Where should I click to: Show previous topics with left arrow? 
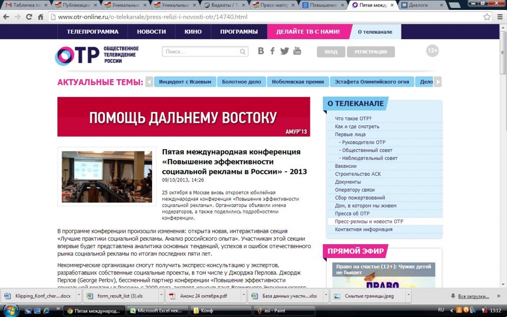click(x=149, y=82)
